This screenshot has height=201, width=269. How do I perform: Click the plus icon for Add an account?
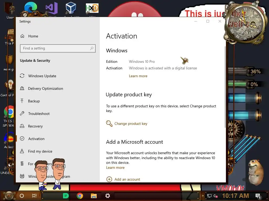click(x=109, y=179)
